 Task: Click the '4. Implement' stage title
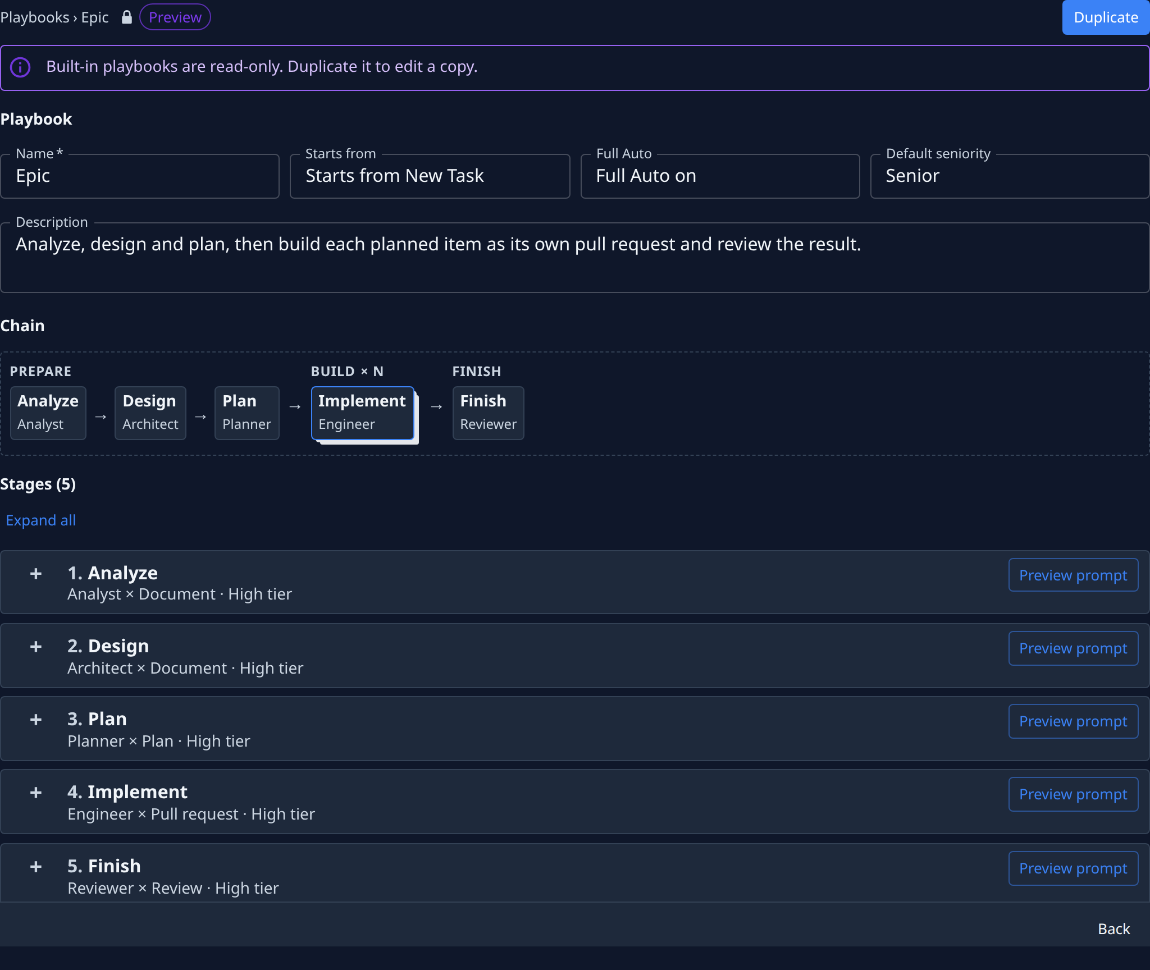(127, 792)
